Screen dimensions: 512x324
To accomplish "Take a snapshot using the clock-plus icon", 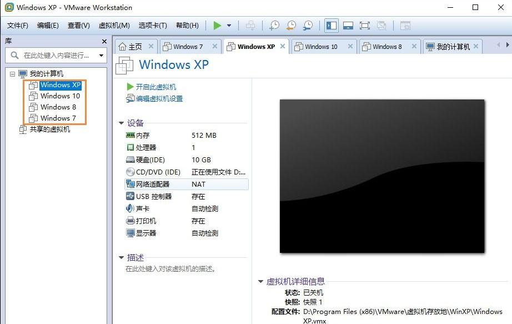I will point(273,25).
